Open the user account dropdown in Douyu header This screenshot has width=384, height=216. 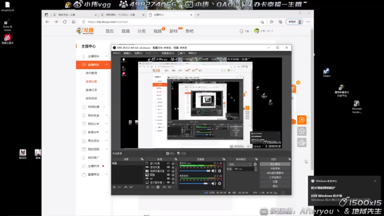263,31
